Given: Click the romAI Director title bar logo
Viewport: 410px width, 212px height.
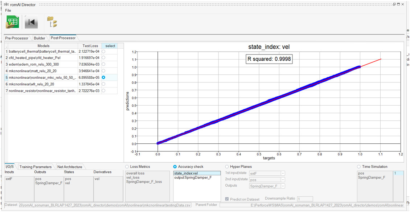Looking at the screenshot, I should pyautogui.click(x=6, y=4).
